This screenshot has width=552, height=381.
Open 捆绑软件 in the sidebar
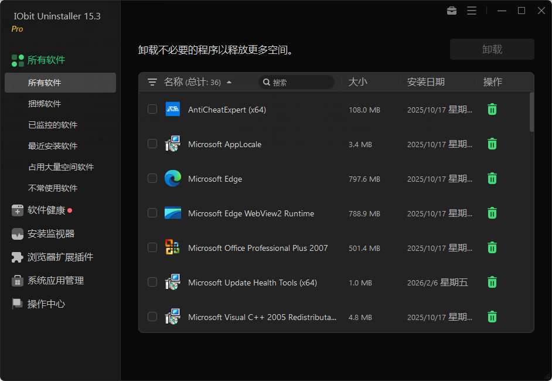coord(45,104)
